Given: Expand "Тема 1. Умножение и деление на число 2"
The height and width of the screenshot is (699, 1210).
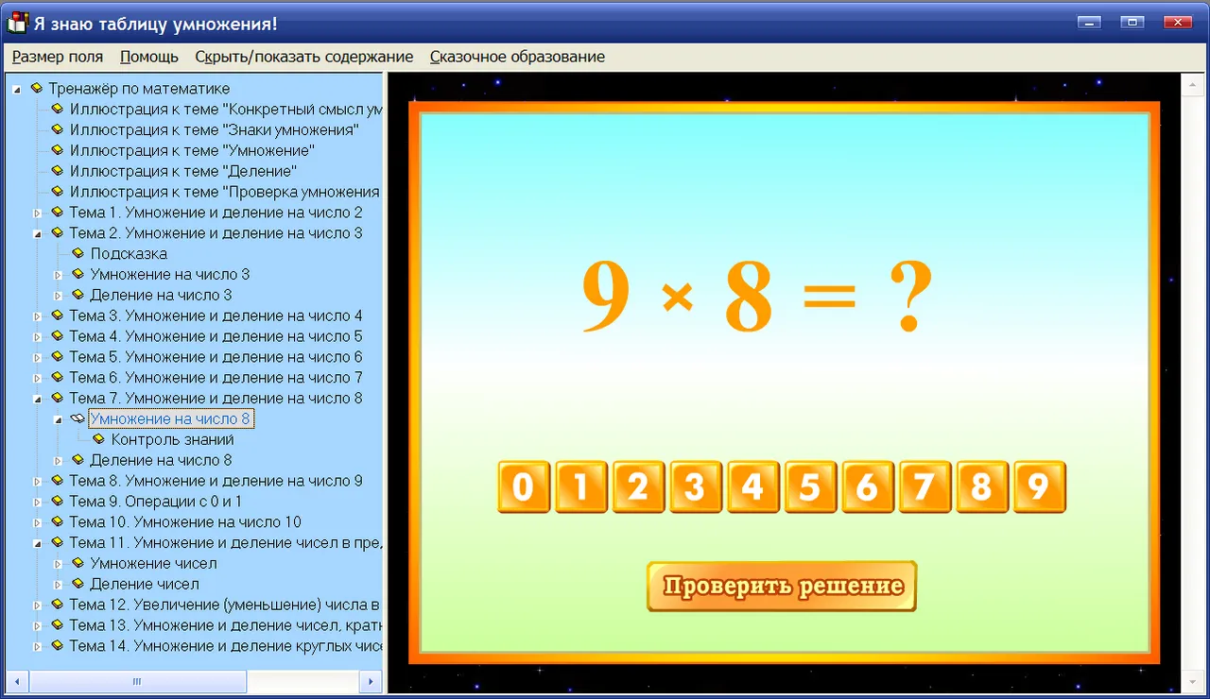Looking at the screenshot, I should [38, 213].
